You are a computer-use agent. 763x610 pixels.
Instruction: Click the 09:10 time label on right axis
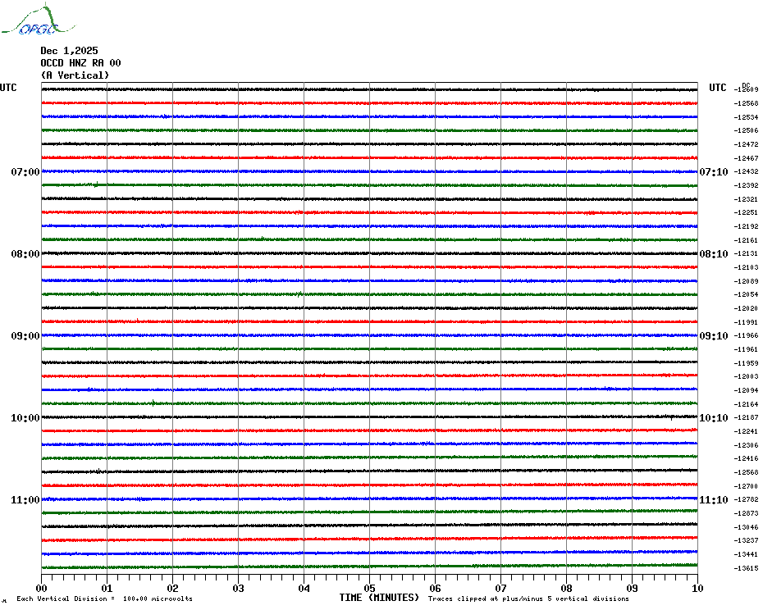click(x=713, y=336)
